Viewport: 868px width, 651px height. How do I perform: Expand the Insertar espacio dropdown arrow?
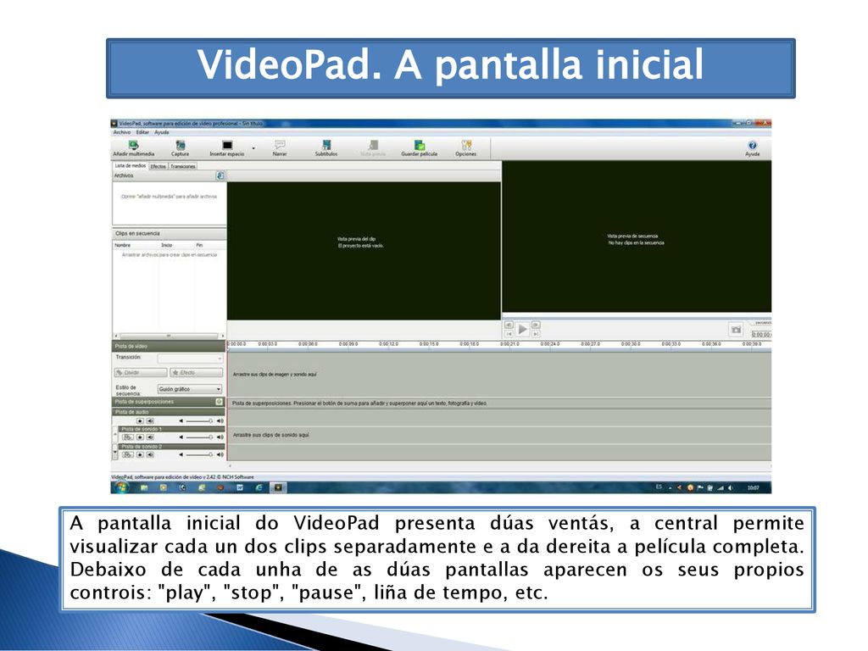pos(253,147)
